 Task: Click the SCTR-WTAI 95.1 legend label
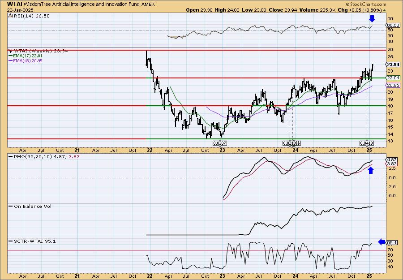[34, 241]
